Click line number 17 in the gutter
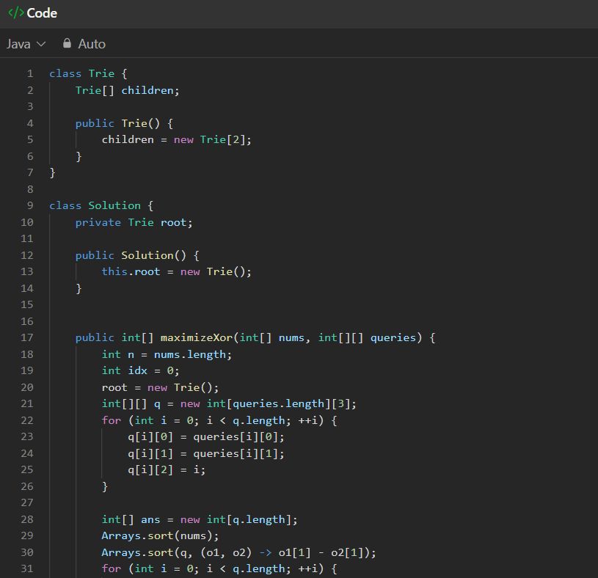598x578 pixels. 27,337
